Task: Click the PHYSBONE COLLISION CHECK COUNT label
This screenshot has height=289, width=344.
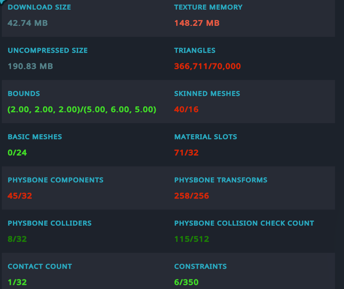Action: 244,223
